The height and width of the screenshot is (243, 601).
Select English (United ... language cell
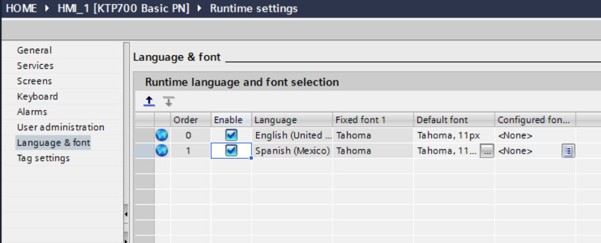[292, 135]
